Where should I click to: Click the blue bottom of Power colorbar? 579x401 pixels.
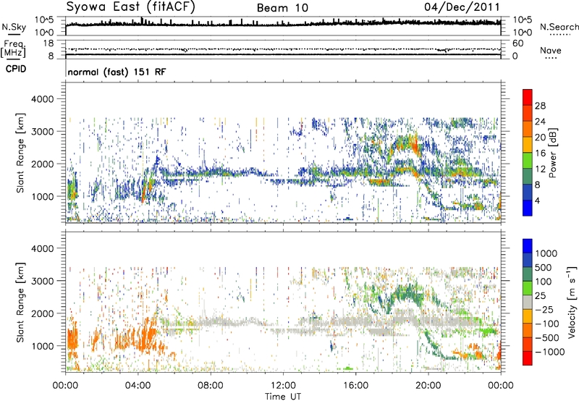528,208
